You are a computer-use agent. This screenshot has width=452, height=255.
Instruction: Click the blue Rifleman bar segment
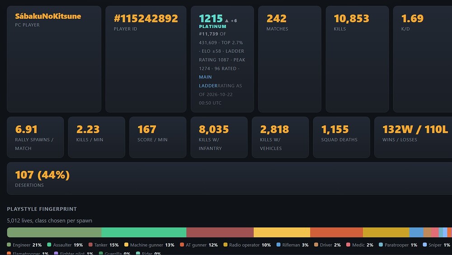416,232
